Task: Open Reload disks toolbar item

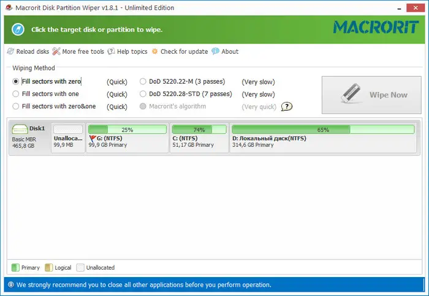Action: [x=28, y=51]
